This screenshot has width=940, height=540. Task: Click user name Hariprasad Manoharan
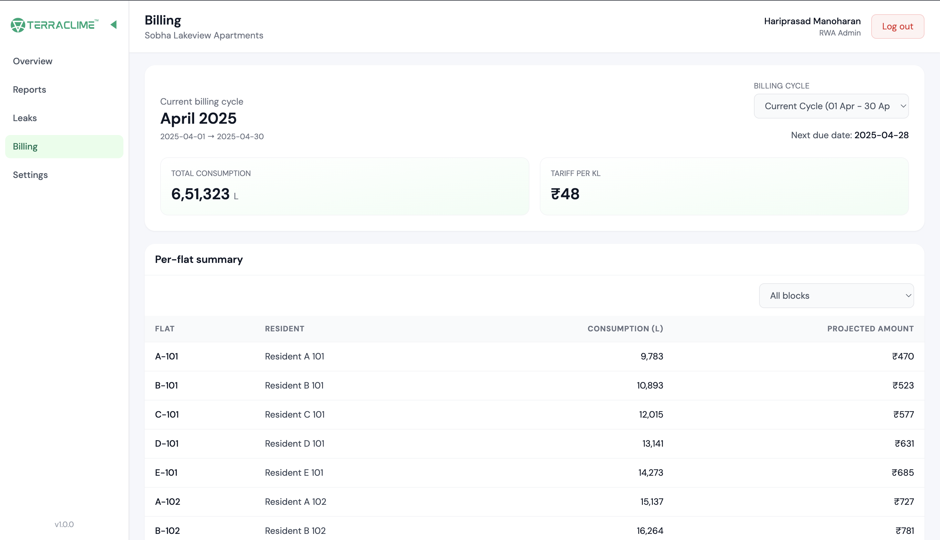812,21
